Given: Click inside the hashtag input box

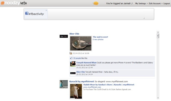Looking at the screenshot, I should tap(89, 14).
